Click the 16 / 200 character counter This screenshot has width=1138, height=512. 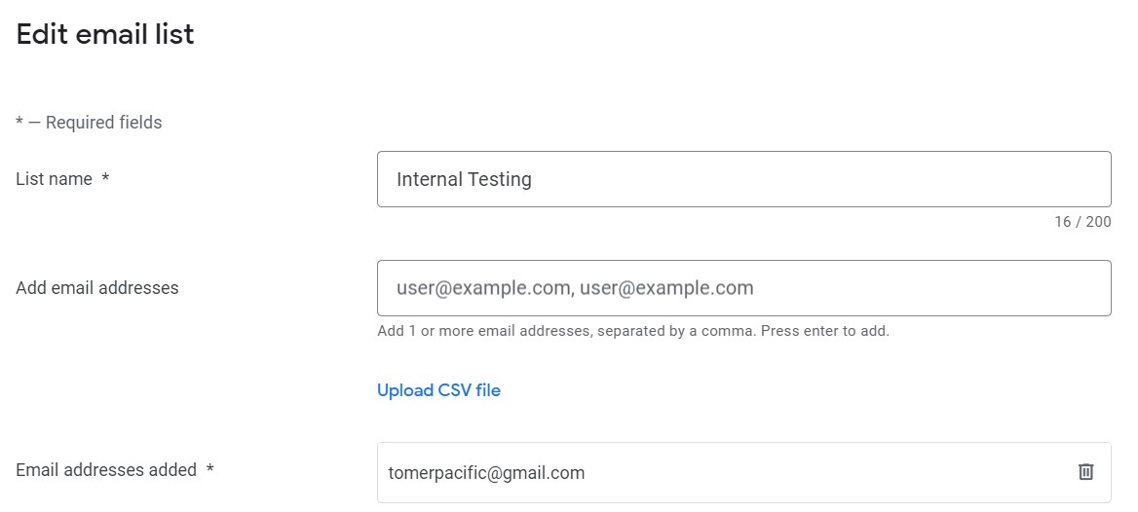pos(1082,222)
